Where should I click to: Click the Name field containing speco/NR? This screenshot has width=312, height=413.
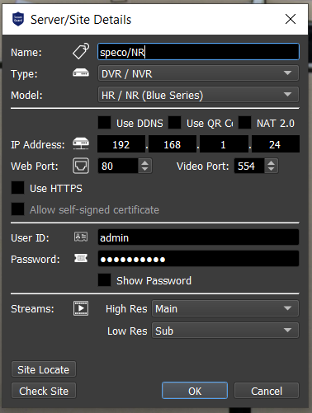point(198,52)
